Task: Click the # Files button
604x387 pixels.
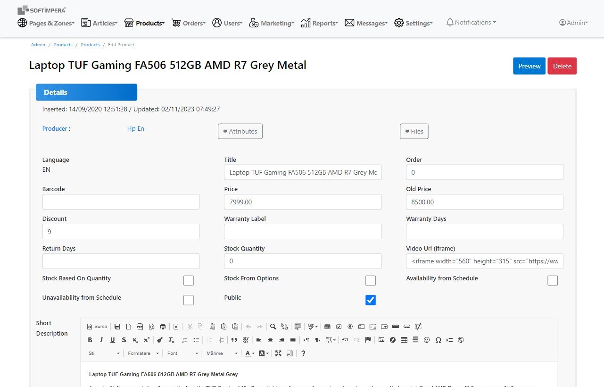Action: (414, 131)
